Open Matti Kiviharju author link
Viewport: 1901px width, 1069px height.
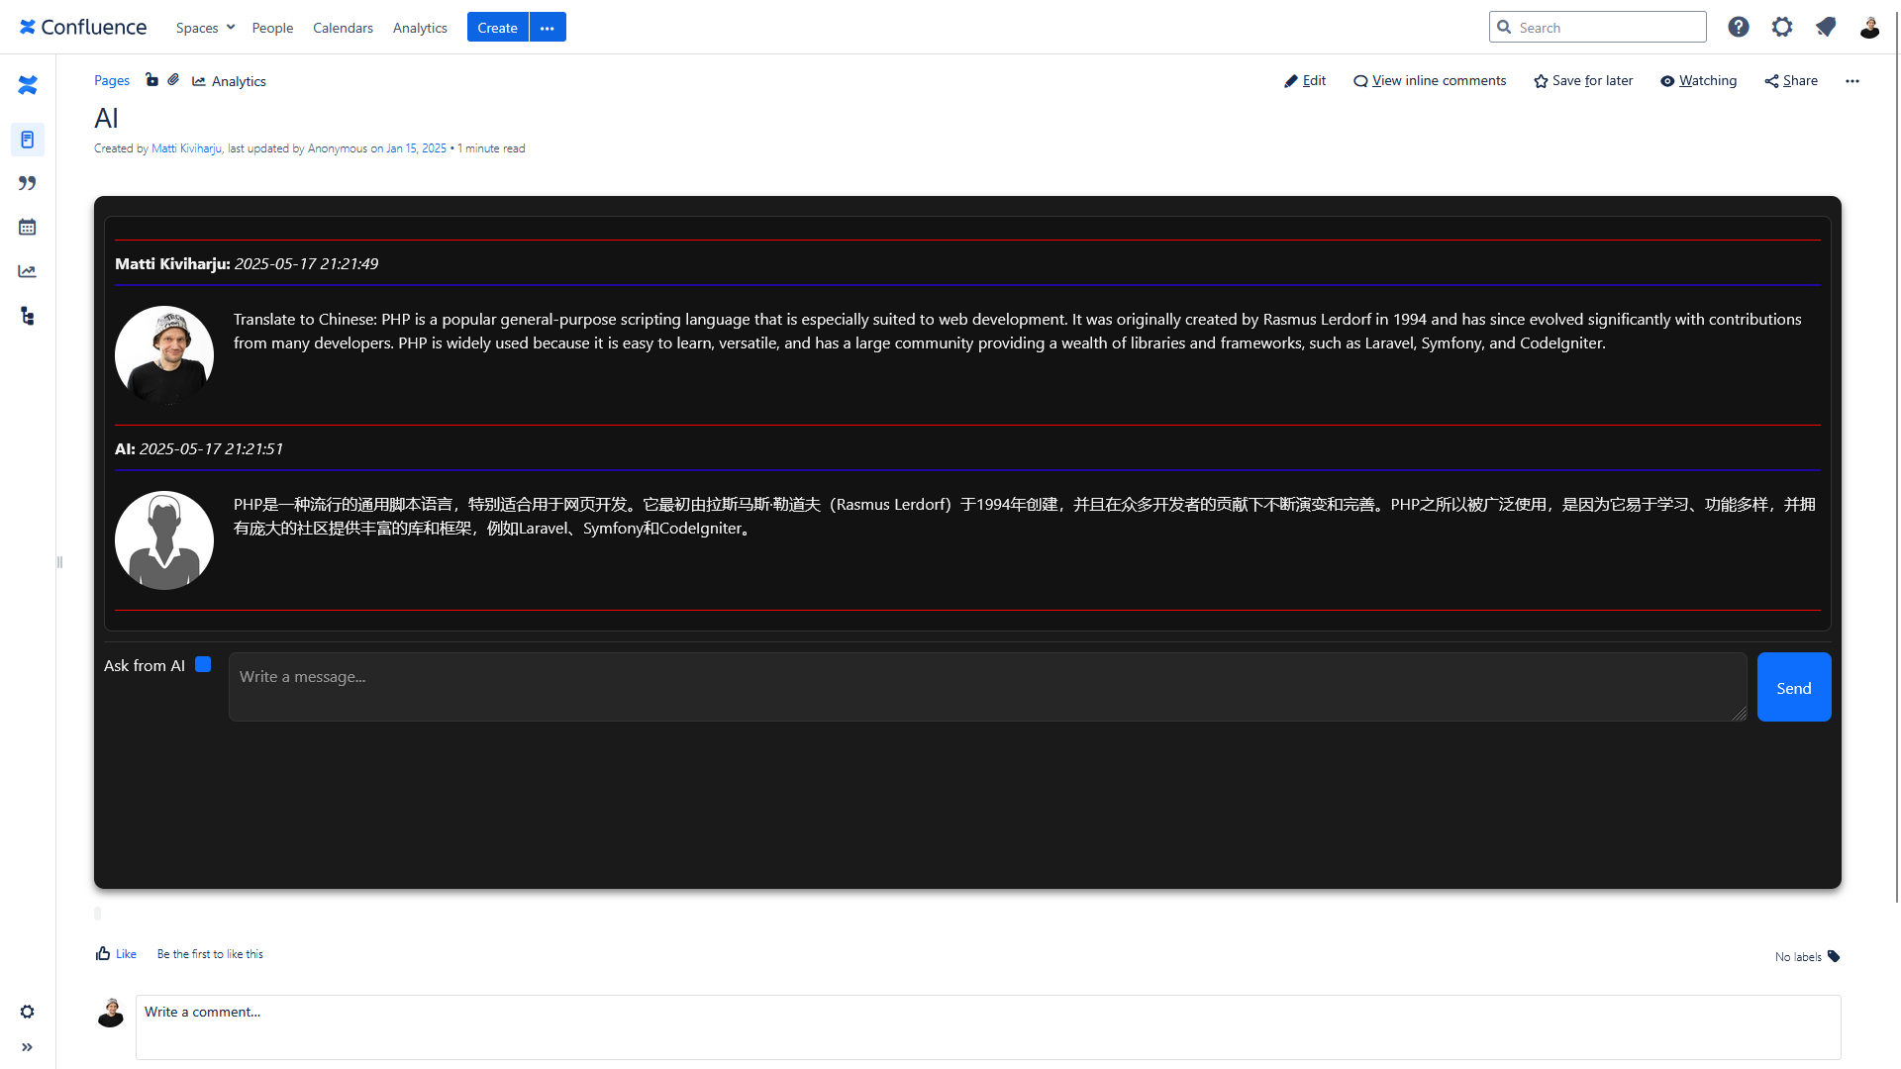point(186,148)
